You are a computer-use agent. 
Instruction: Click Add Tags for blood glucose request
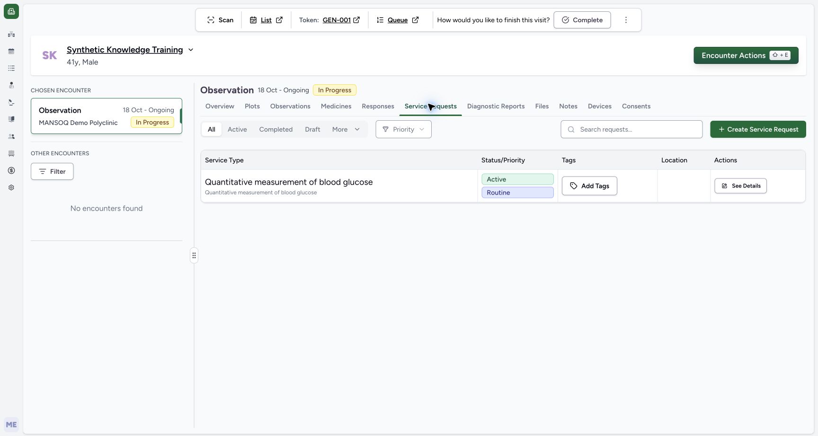pos(589,186)
